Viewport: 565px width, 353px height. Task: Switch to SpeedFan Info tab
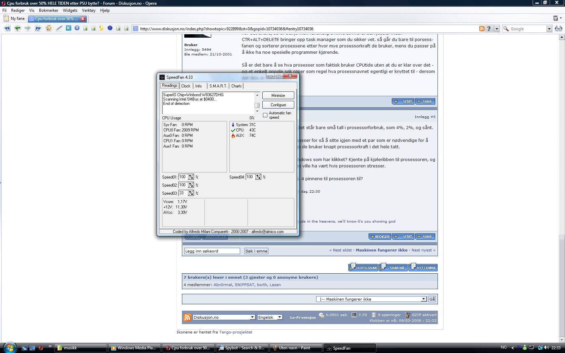[199, 86]
